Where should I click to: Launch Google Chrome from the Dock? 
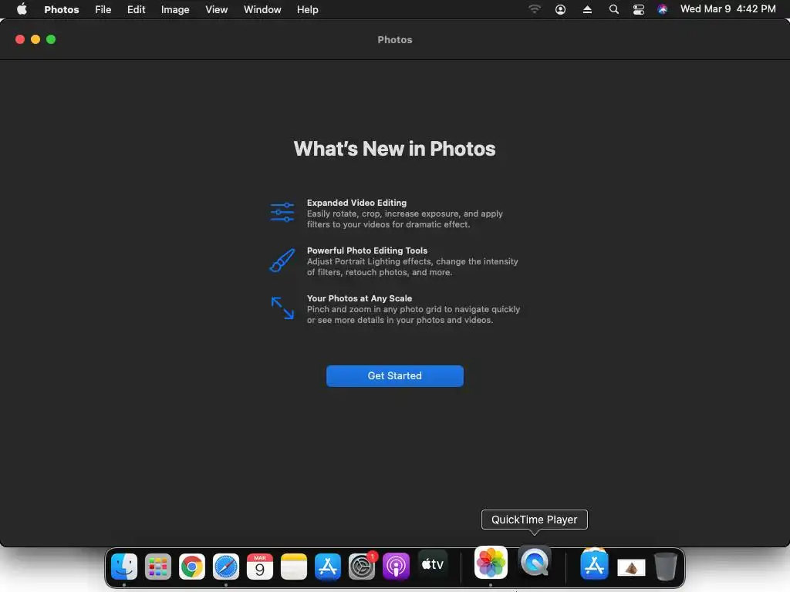192,567
